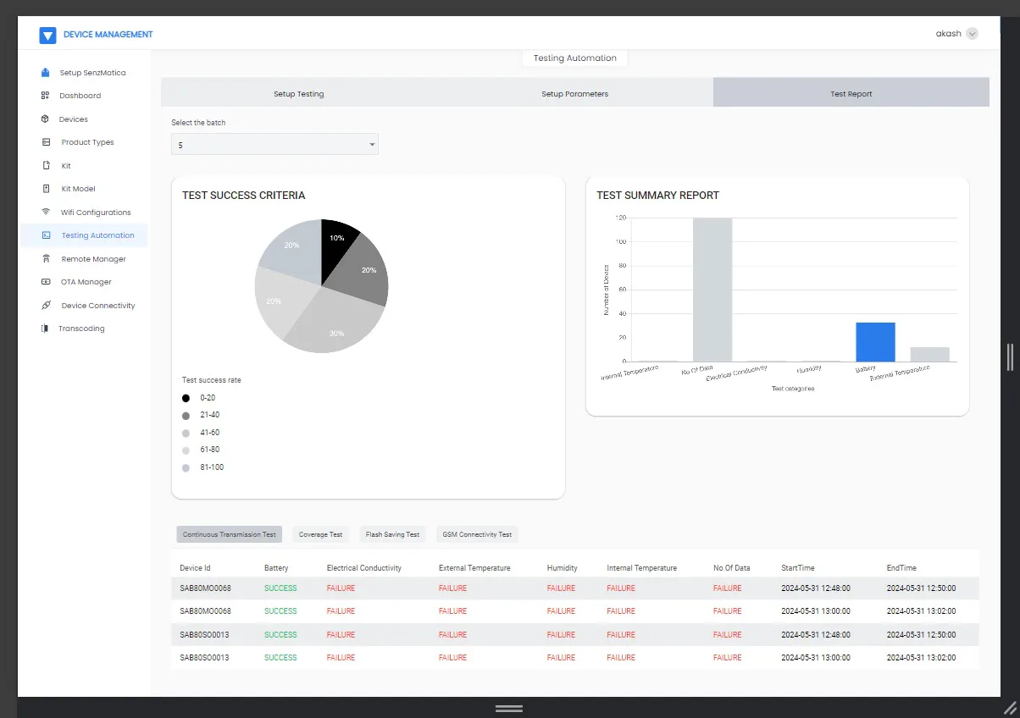
Task: Click TEST SUMMARY REPORT heading
Action: coord(658,195)
